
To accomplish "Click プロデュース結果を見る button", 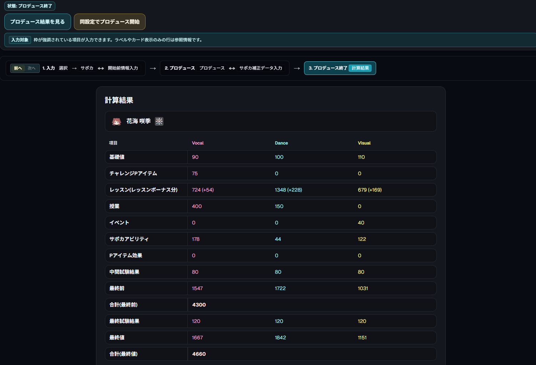I will [37, 21].
